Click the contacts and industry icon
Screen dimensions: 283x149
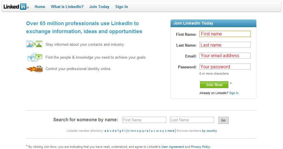point(34,44)
